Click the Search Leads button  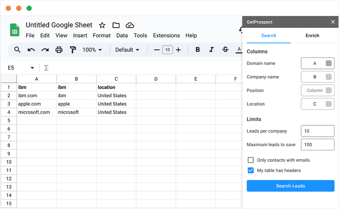tap(291, 186)
